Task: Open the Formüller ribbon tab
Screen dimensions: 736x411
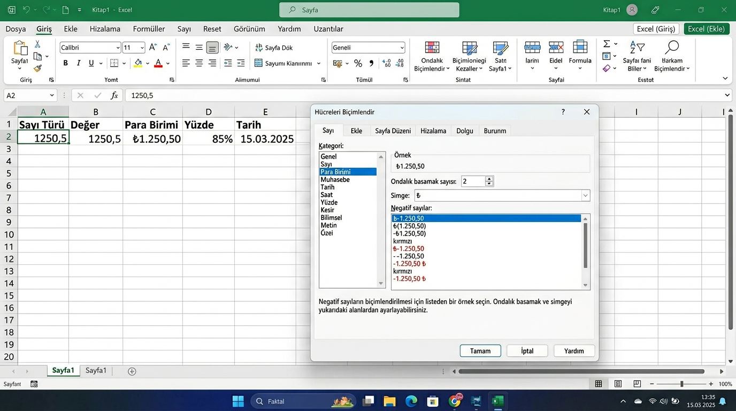Action: point(149,29)
